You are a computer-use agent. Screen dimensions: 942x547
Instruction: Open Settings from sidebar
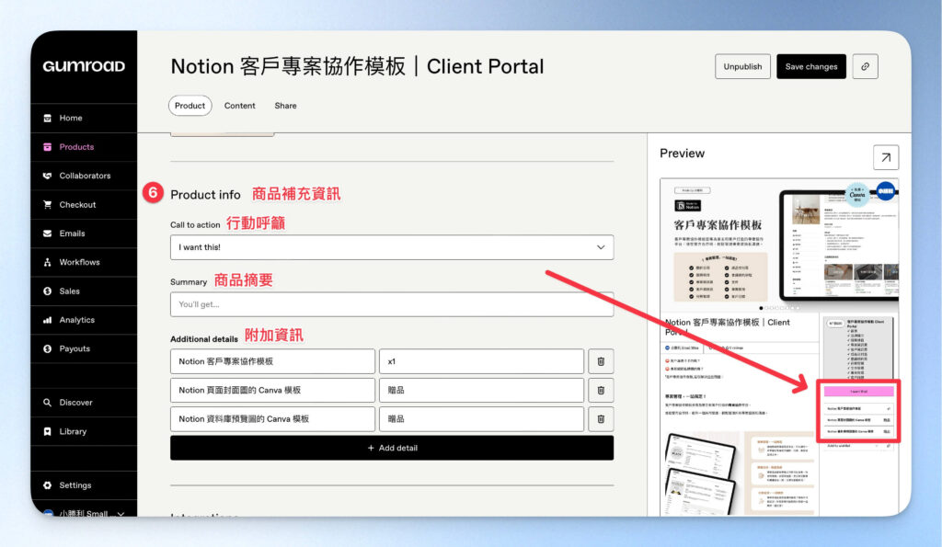[x=84, y=485]
